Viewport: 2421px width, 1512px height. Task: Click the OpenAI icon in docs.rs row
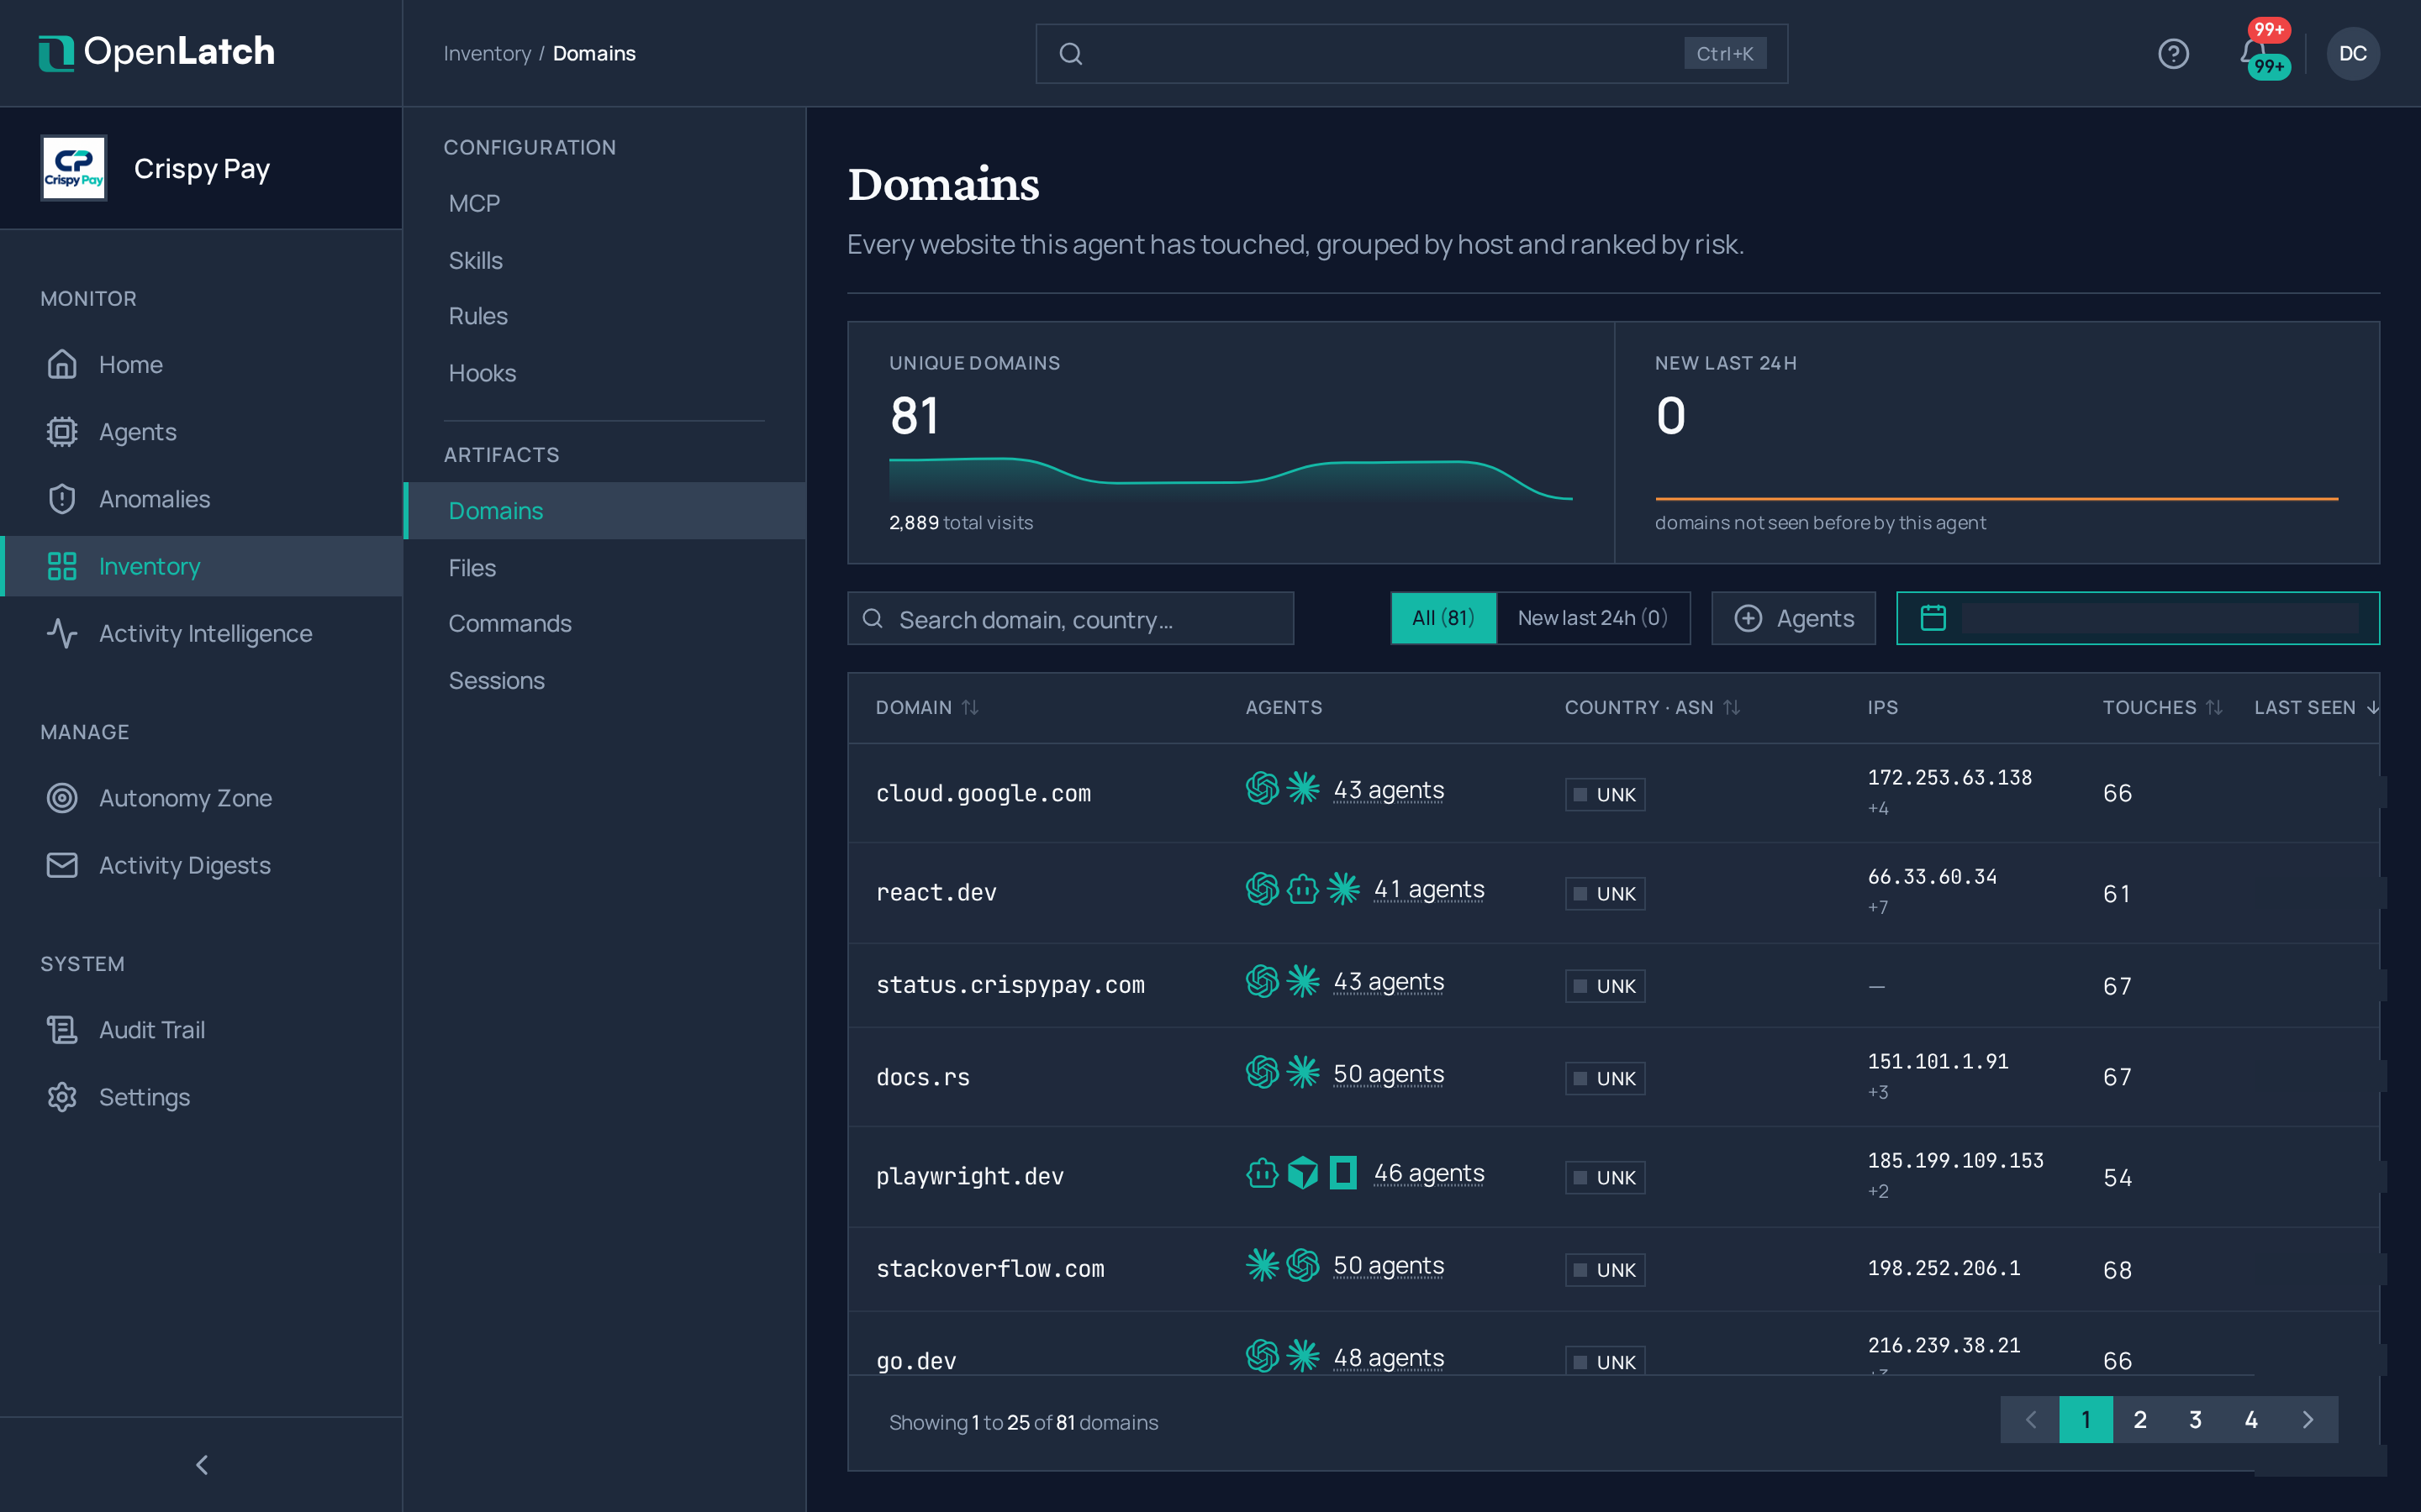tap(1262, 1072)
